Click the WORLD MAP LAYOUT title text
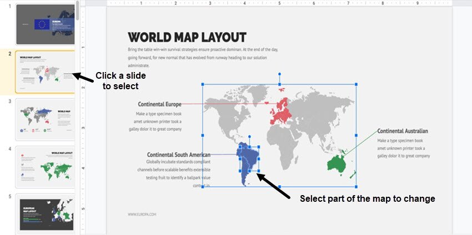 (187, 38)
